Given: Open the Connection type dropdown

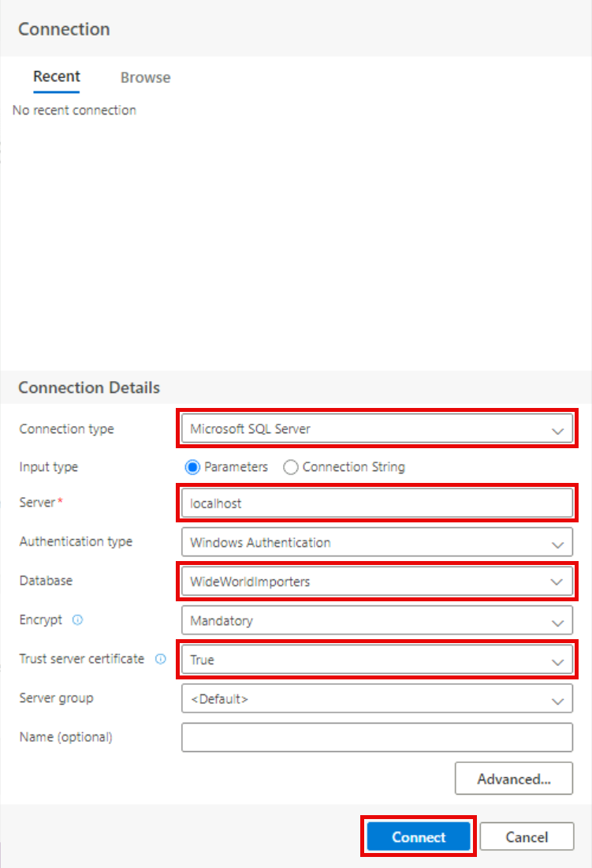Looking at the screenshot, I should (x=377, y=430).
